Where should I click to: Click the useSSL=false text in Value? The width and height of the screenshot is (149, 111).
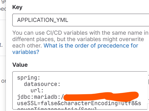[37, 103]
